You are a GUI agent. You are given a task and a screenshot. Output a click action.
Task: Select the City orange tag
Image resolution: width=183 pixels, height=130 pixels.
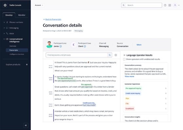(127, 104)
